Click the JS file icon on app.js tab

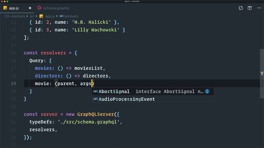[5, 8]
